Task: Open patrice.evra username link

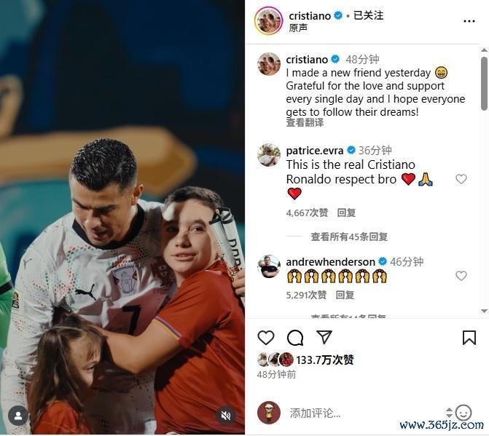Action: click(x=314, y=151)
